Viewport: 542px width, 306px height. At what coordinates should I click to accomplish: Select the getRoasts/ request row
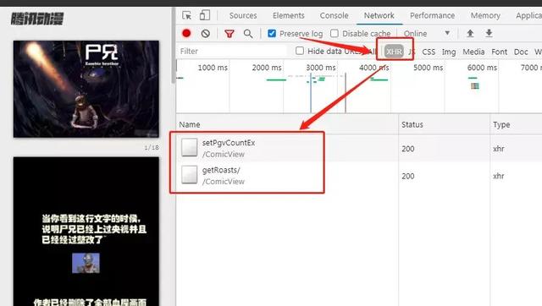(359, 175)
